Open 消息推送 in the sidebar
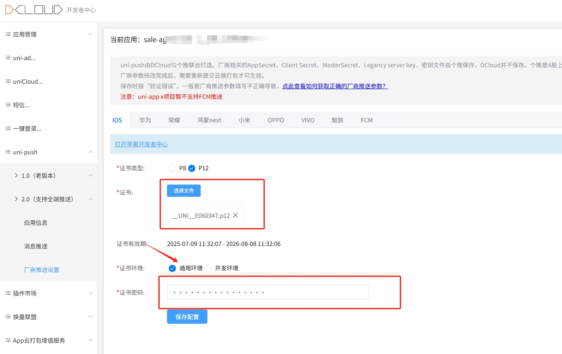 [36, 246]
